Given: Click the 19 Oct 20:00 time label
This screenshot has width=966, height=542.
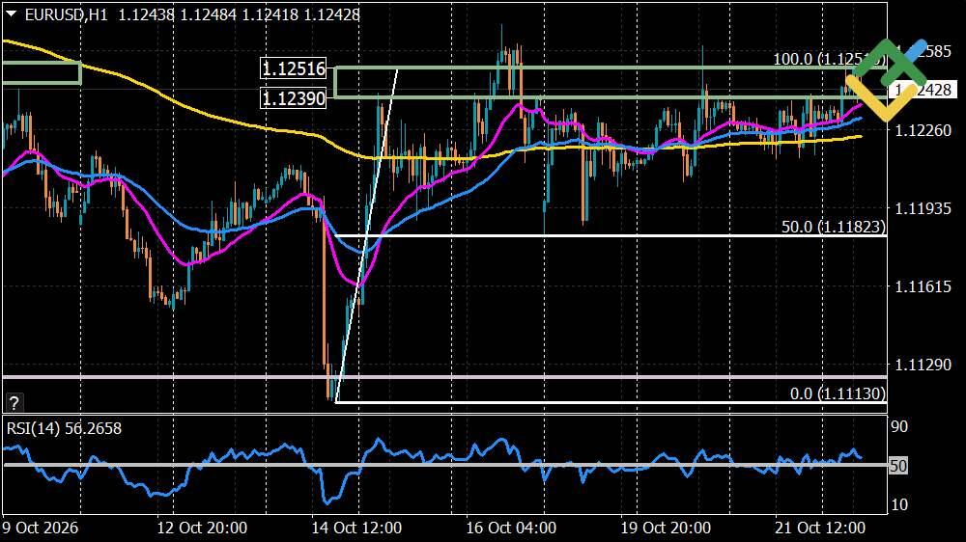Looking at the screenshot, I should 666,528.
